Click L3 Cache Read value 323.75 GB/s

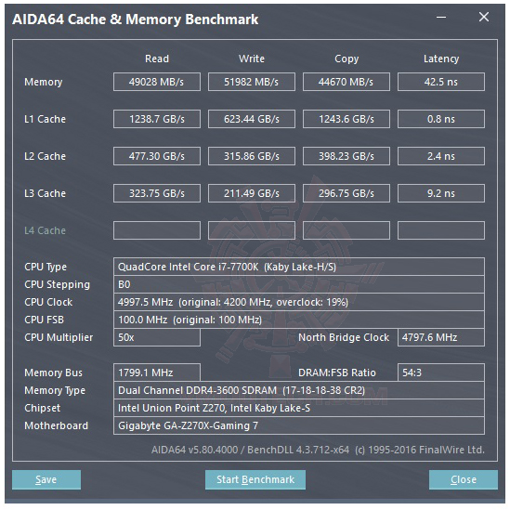157,193
